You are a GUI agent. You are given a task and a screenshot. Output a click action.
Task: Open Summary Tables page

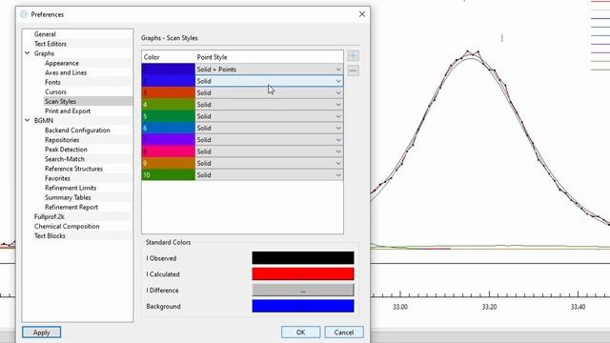pyautogui.click(x=68, y=197)
